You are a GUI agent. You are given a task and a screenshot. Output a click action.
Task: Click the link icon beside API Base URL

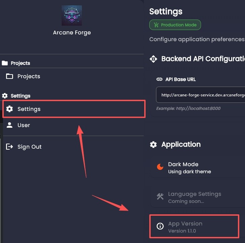coord(159,80)
